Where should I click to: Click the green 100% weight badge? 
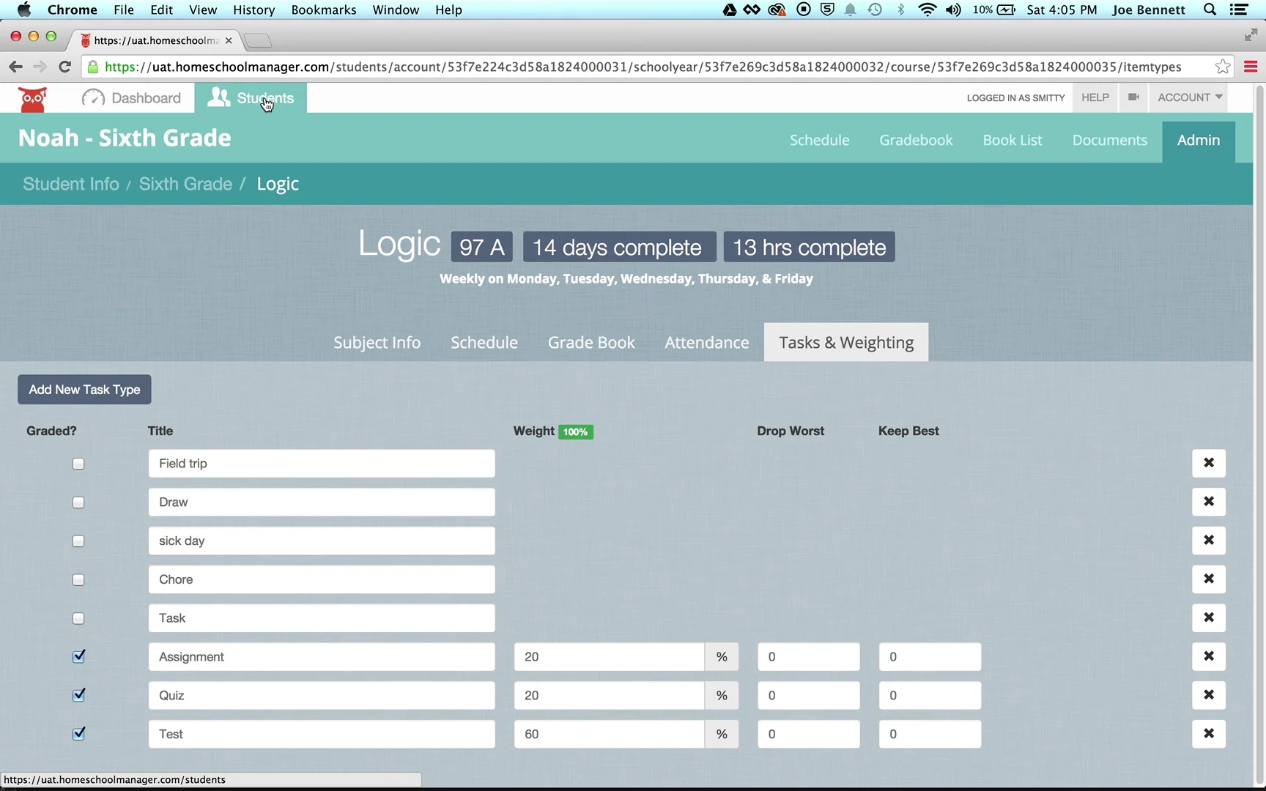[x=575, y=431]
